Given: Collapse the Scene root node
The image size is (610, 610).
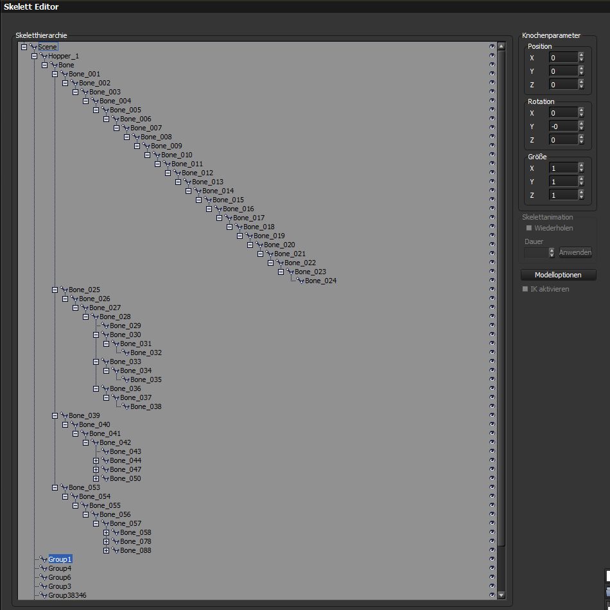Looking at the screenshot, I should pos(24,47).
